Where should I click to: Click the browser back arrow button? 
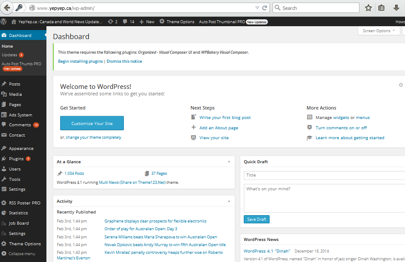coord(7,8)
